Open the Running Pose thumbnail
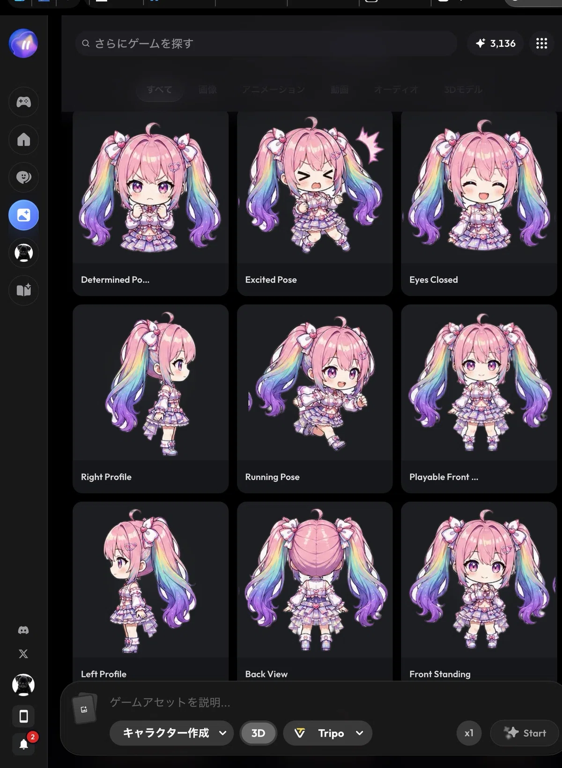Screen dimensions: 562x768 315,399
